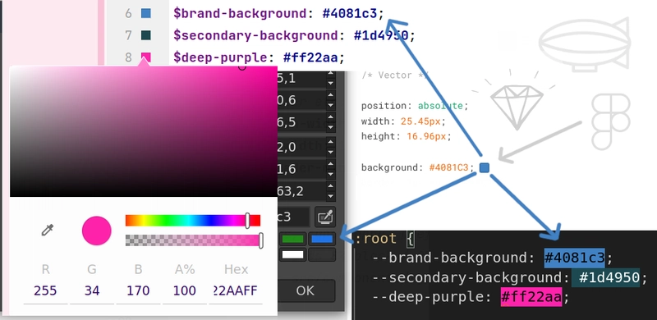Viewport: 657px width, 320px height.
Task: Click the pink round color preview circle
Action: click(x=96, y=231)
